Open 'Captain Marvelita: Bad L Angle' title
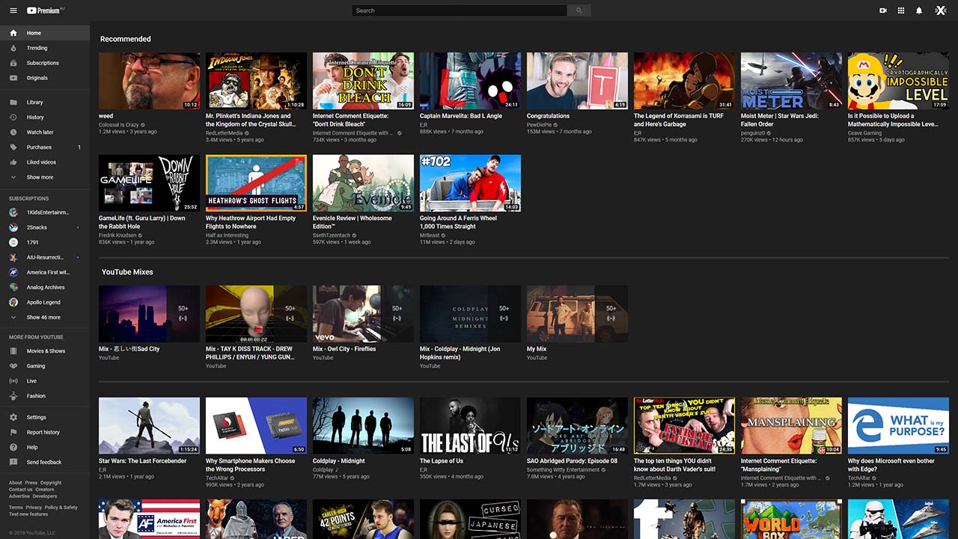This screenshot has height=539, width=958. click(461, 116)
